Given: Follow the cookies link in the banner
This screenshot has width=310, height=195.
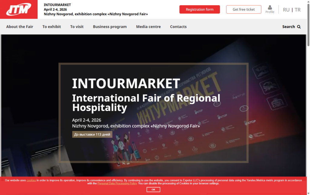Looking at the screenshot, I should coord(31,180).
